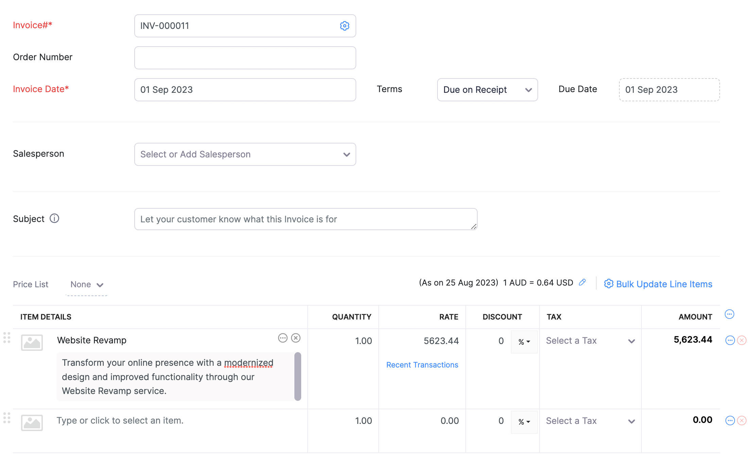This screenshot has height=463, width=754.
Task: Open more options for Website Revamp item name
Action: pyautogui.click(x=282, y=338)
